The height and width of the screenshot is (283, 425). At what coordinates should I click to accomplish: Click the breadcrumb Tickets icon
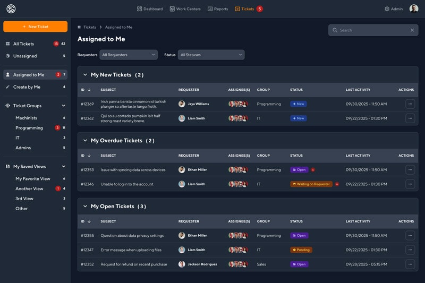click(79, 27)
